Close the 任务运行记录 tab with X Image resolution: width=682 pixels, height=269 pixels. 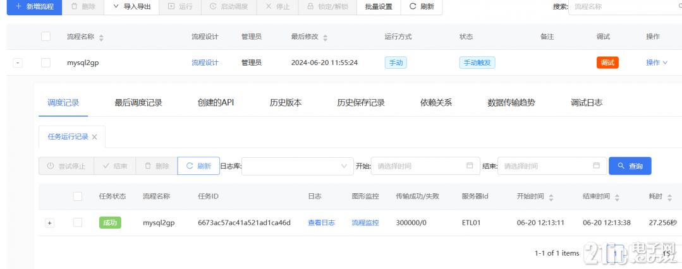coord(94,137)
